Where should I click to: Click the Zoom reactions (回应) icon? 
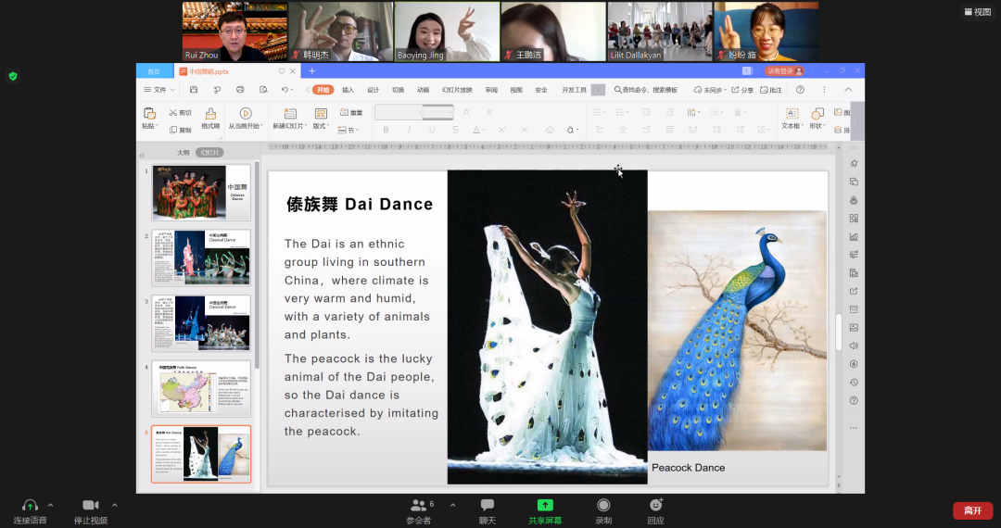655,506
